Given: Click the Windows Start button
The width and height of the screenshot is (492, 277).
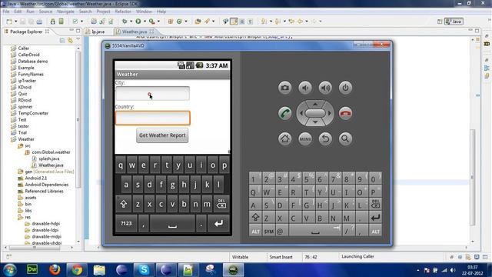Looking at the screenshot, I should pyautogui.click(x=9, y=270).
